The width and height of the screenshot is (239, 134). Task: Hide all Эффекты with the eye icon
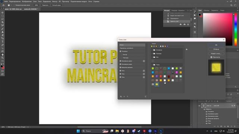[204, 109]
